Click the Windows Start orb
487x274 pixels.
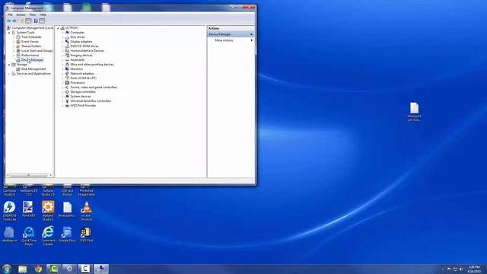pyautogui.click(x=6, y=269)
